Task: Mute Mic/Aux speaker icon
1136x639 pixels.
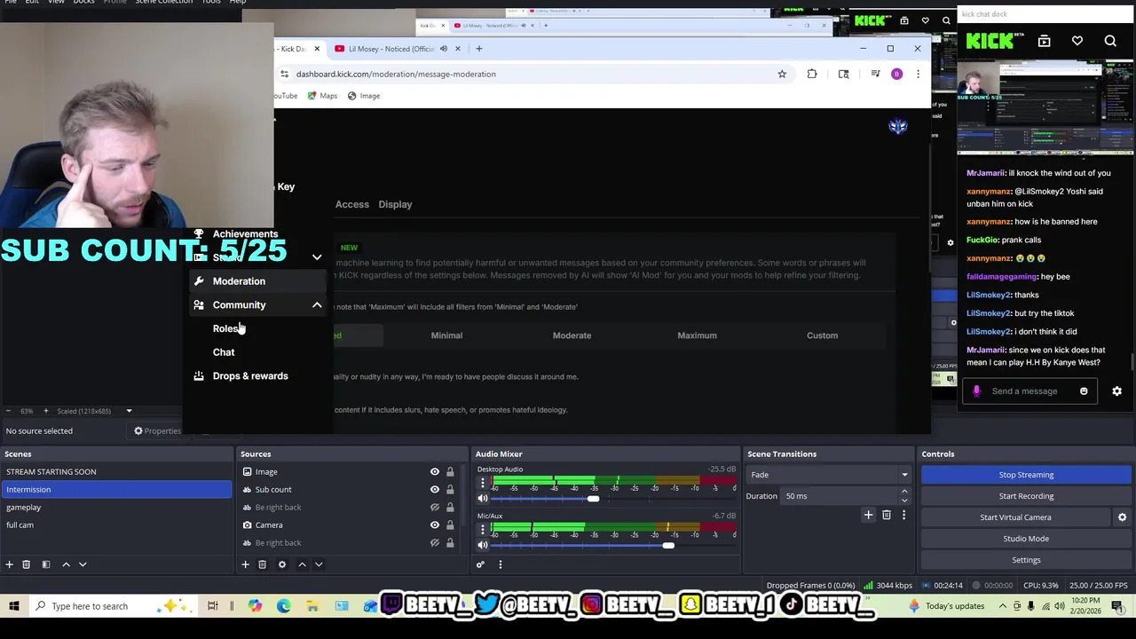Action: [x=483, y=545]
